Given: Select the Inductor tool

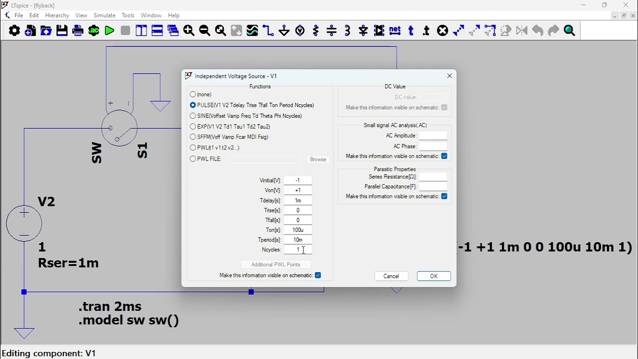Looking at the screenshot, I should pos(348,31).
